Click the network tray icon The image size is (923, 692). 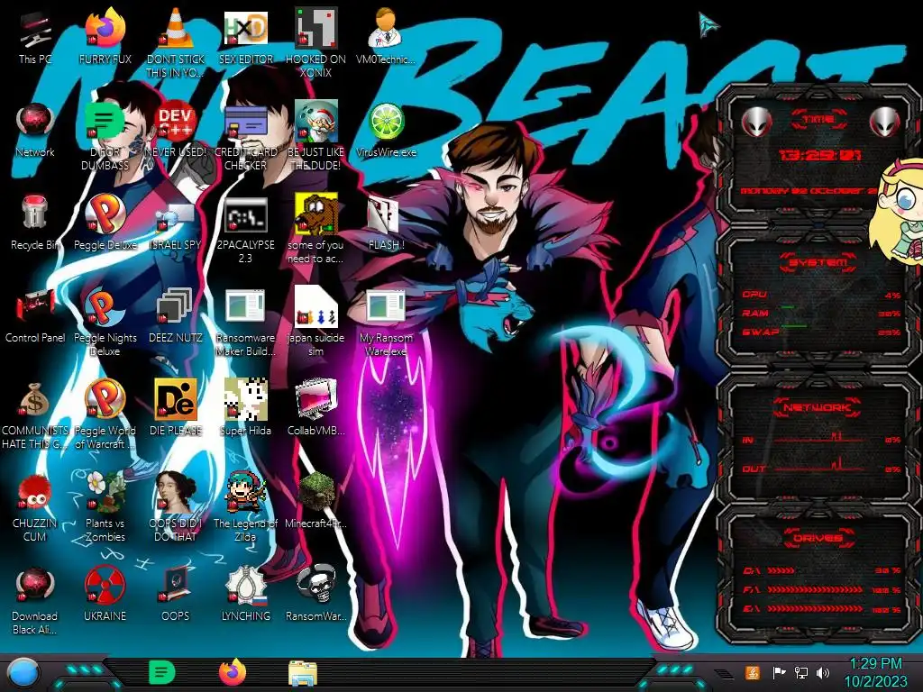(801, 672)
